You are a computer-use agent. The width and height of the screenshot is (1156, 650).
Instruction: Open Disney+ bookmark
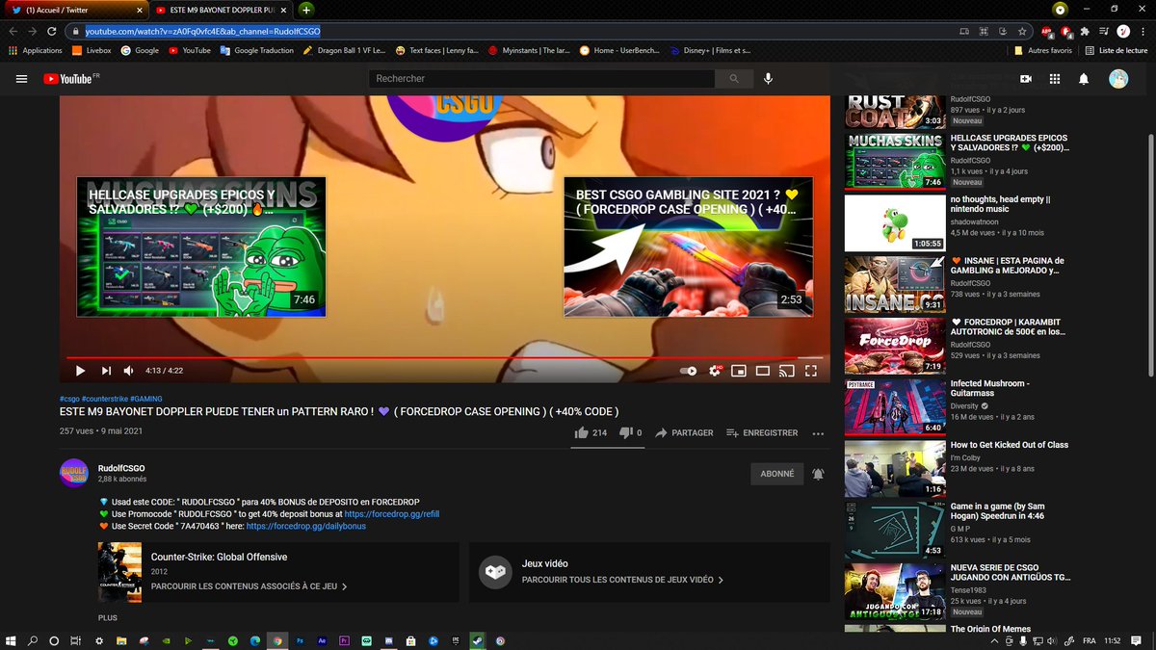pos(711,50)
